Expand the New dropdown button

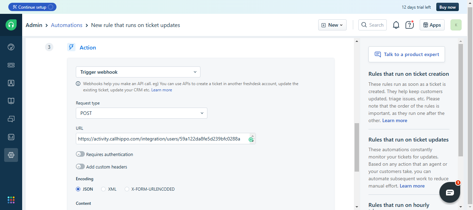tap(332, 25)
